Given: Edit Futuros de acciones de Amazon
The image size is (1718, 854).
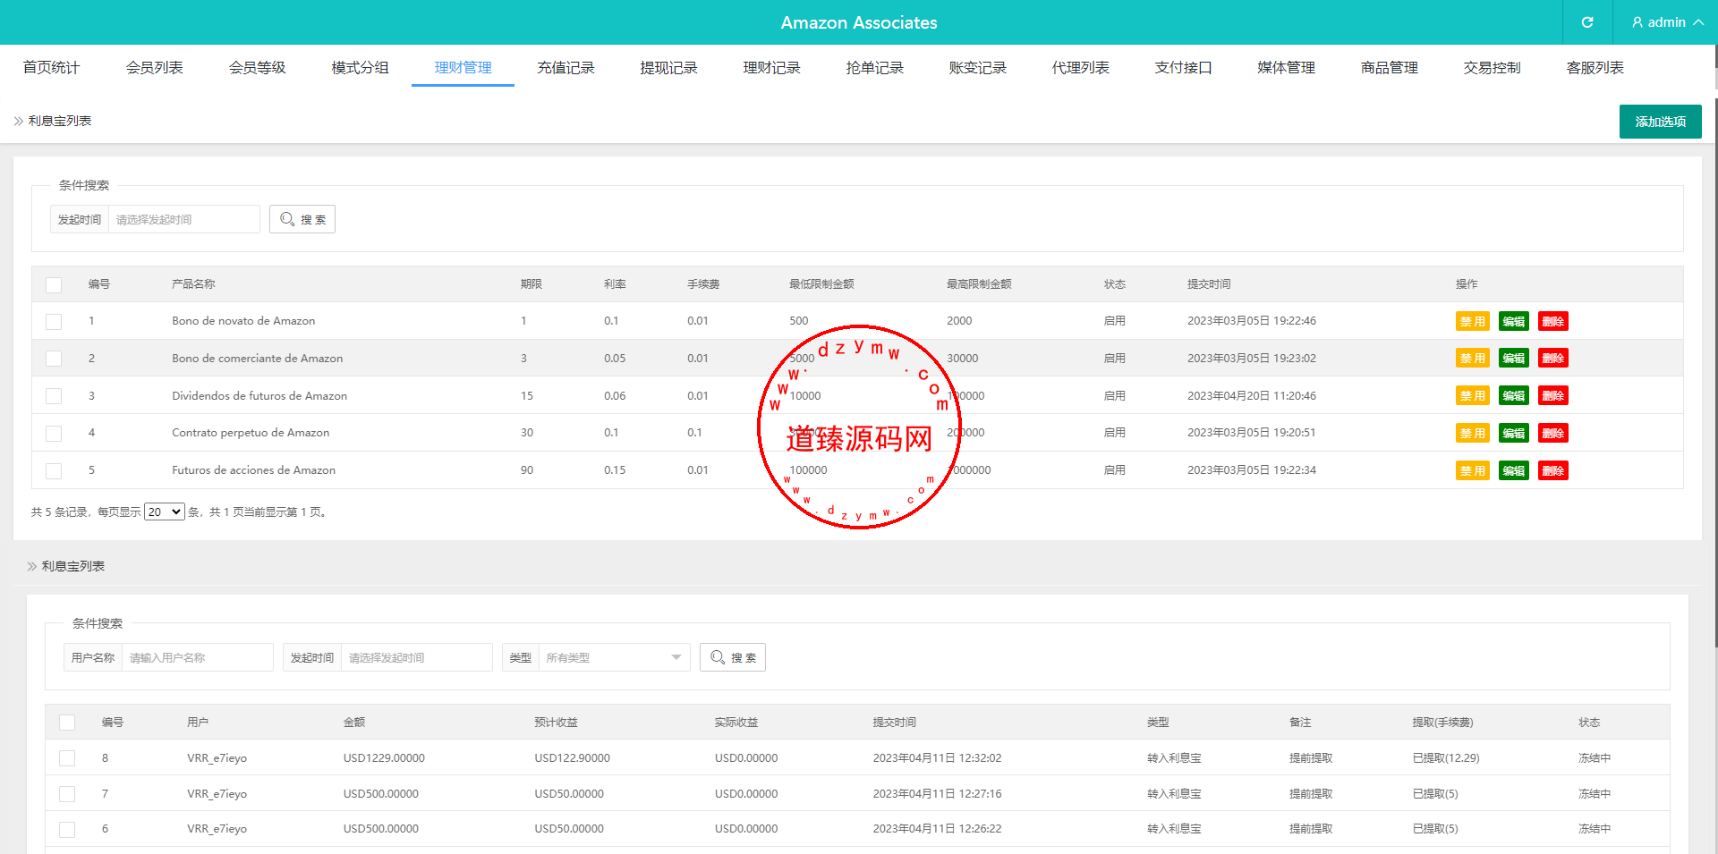Looking at the screenshot, I should [1513, 471].
